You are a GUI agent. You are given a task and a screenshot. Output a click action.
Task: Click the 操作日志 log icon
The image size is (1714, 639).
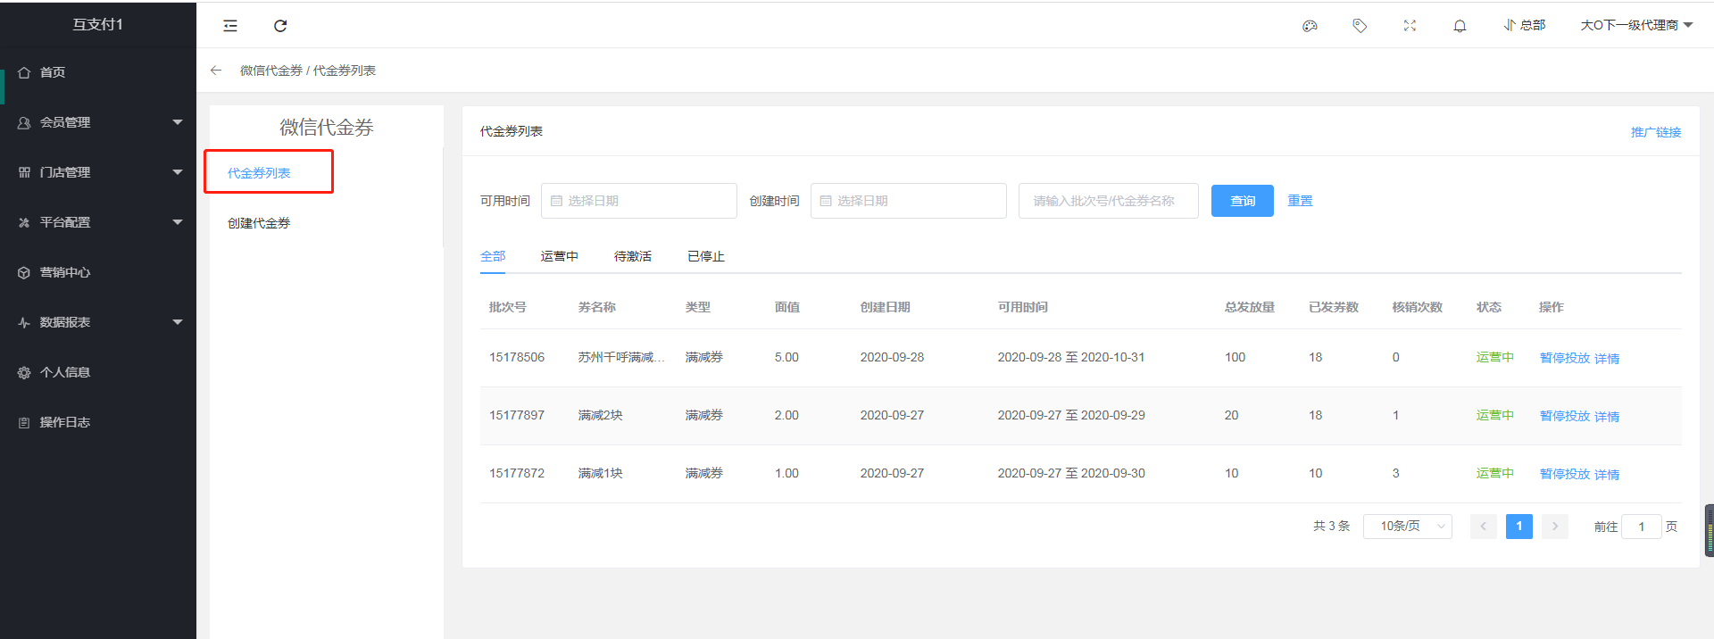pos(24,422)
